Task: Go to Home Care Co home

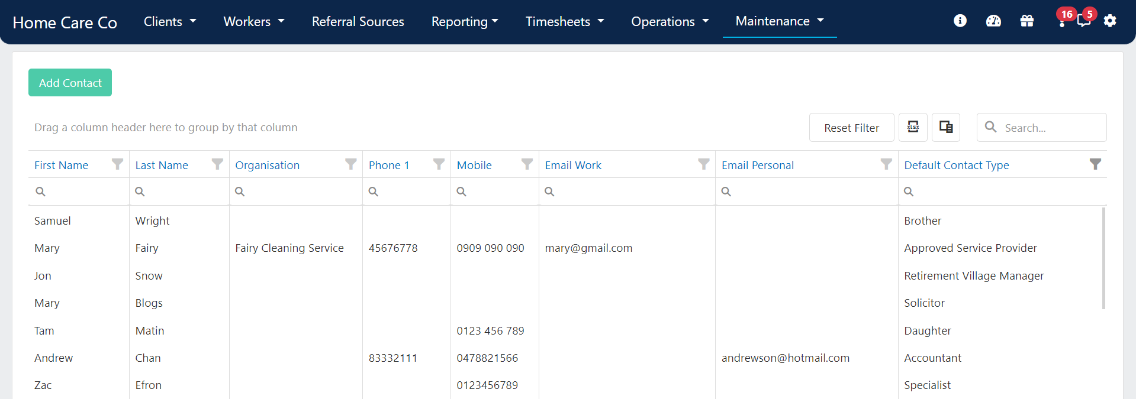Action: (65, 22)
